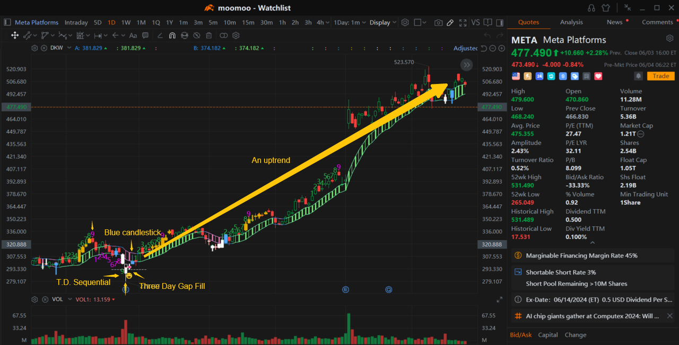Select the Intraday timeframe
Viewport: 679px width, 345px height.
click(76, 22)
